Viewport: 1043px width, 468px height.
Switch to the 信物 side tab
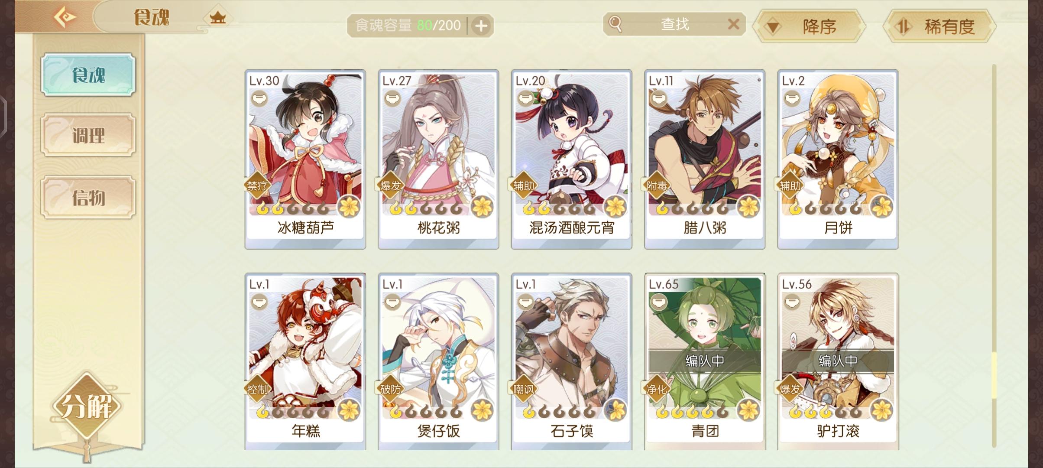click(x=88, y=197)
